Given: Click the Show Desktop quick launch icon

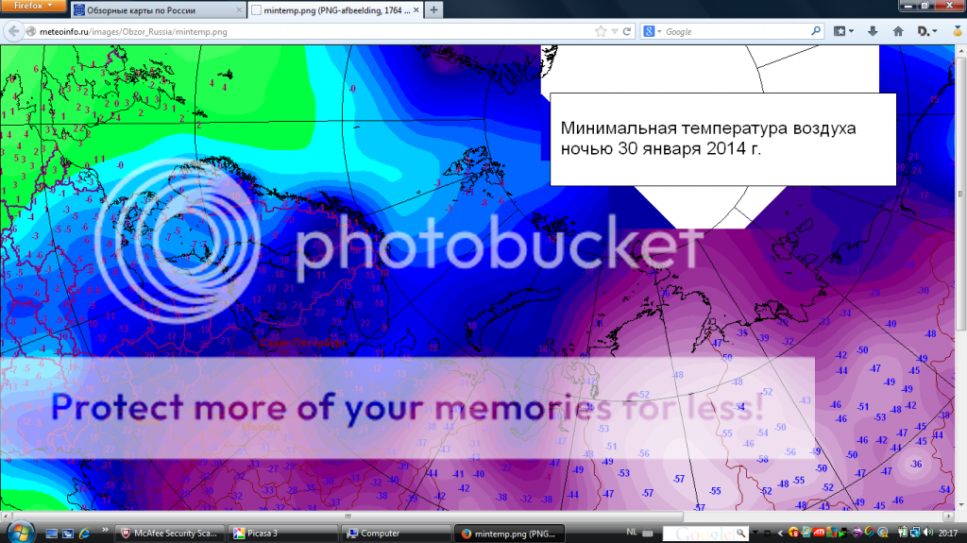Looking at the screenshot, I should coord(51,534).
